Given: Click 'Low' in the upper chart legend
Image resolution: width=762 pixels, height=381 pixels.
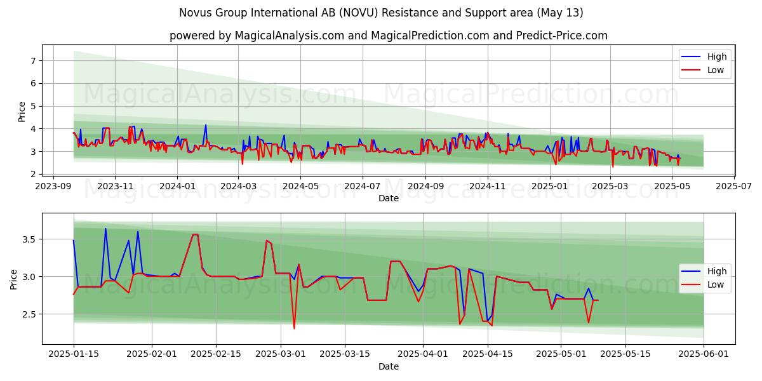Looking at the screenshot, I should (x=716, y=70).
